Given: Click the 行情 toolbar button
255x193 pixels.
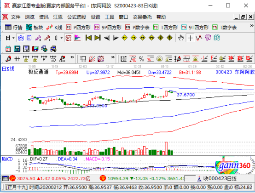Looking at the screenshot, I should (13, 28).
